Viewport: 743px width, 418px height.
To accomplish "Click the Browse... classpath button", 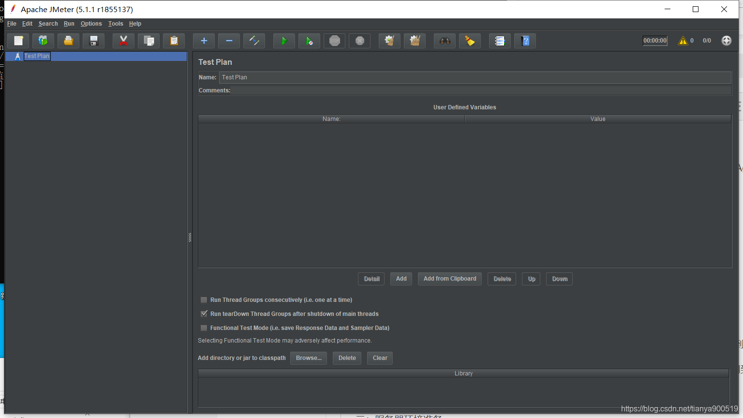I will 309,358.
